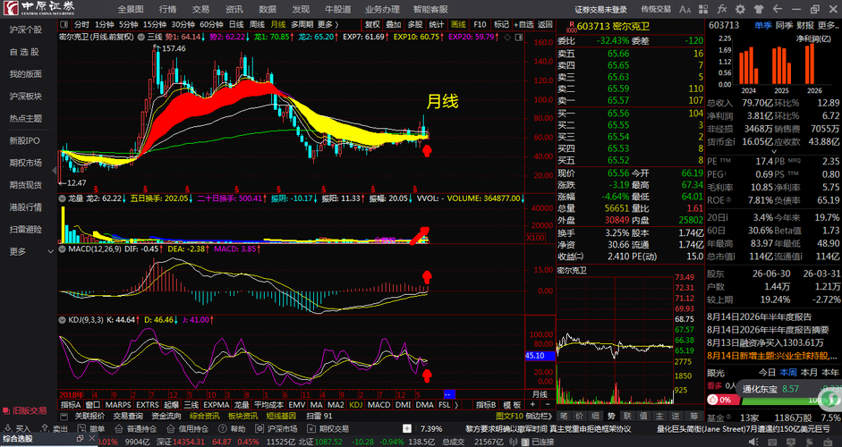
Task: Pop out the 综合选股 panel
Action: pos(80,438)
